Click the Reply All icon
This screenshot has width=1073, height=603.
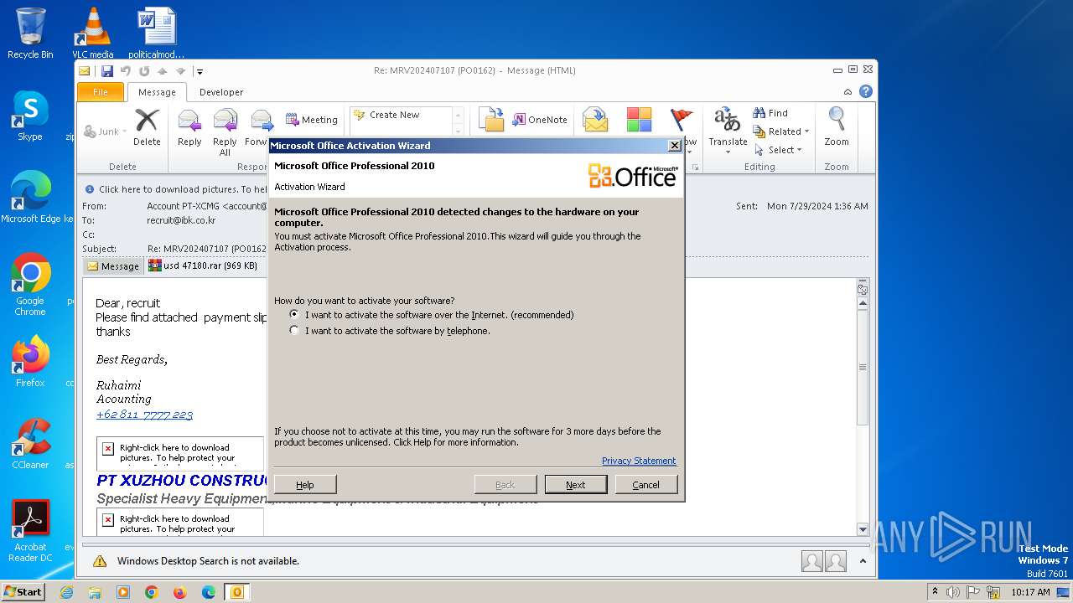tap(225, 132)
